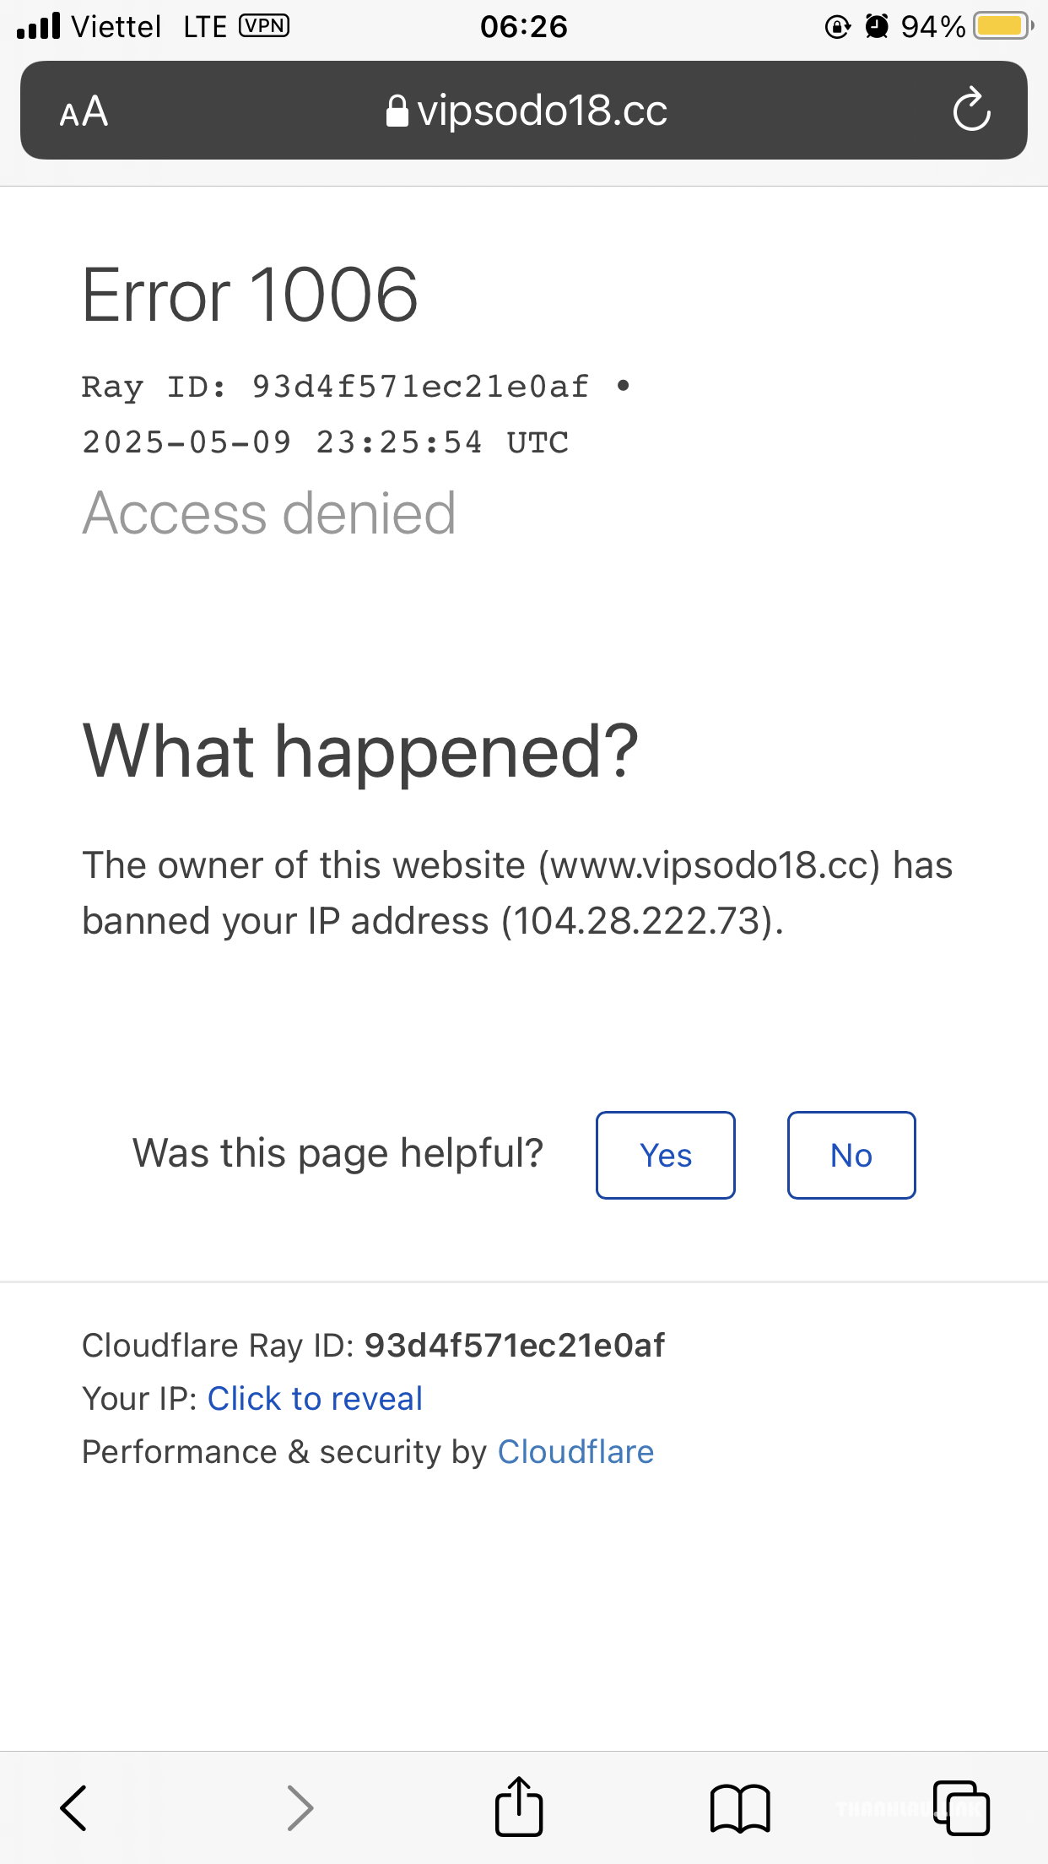Viewport: 1048px width, 1864px height.
Task: Open the AA reader text options
Action: point(84,111)
